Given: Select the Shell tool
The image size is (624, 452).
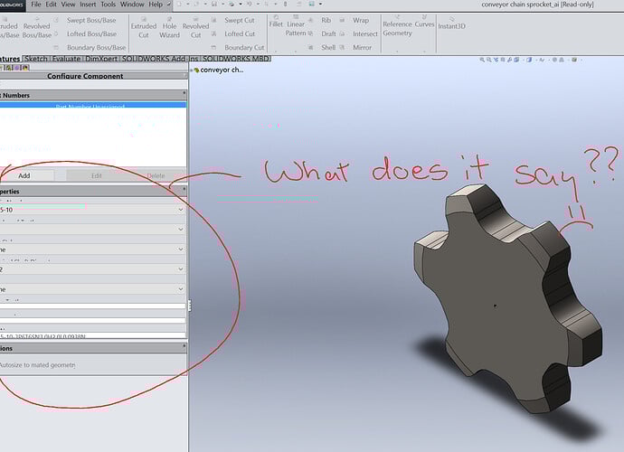Looking at the screenshot, I should (x=324, y=47).
